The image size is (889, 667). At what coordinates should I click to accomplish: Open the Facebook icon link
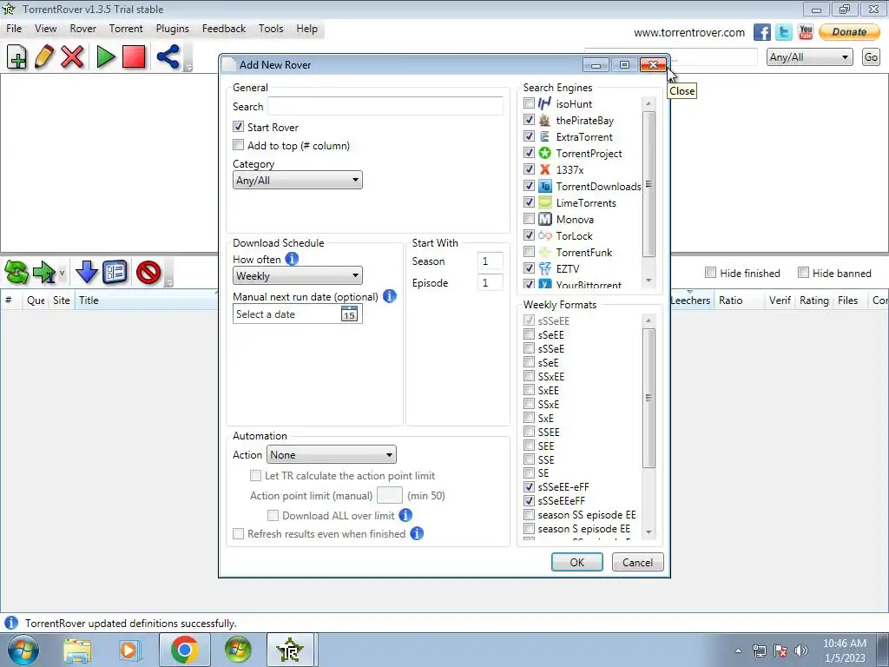pos(762,32)
